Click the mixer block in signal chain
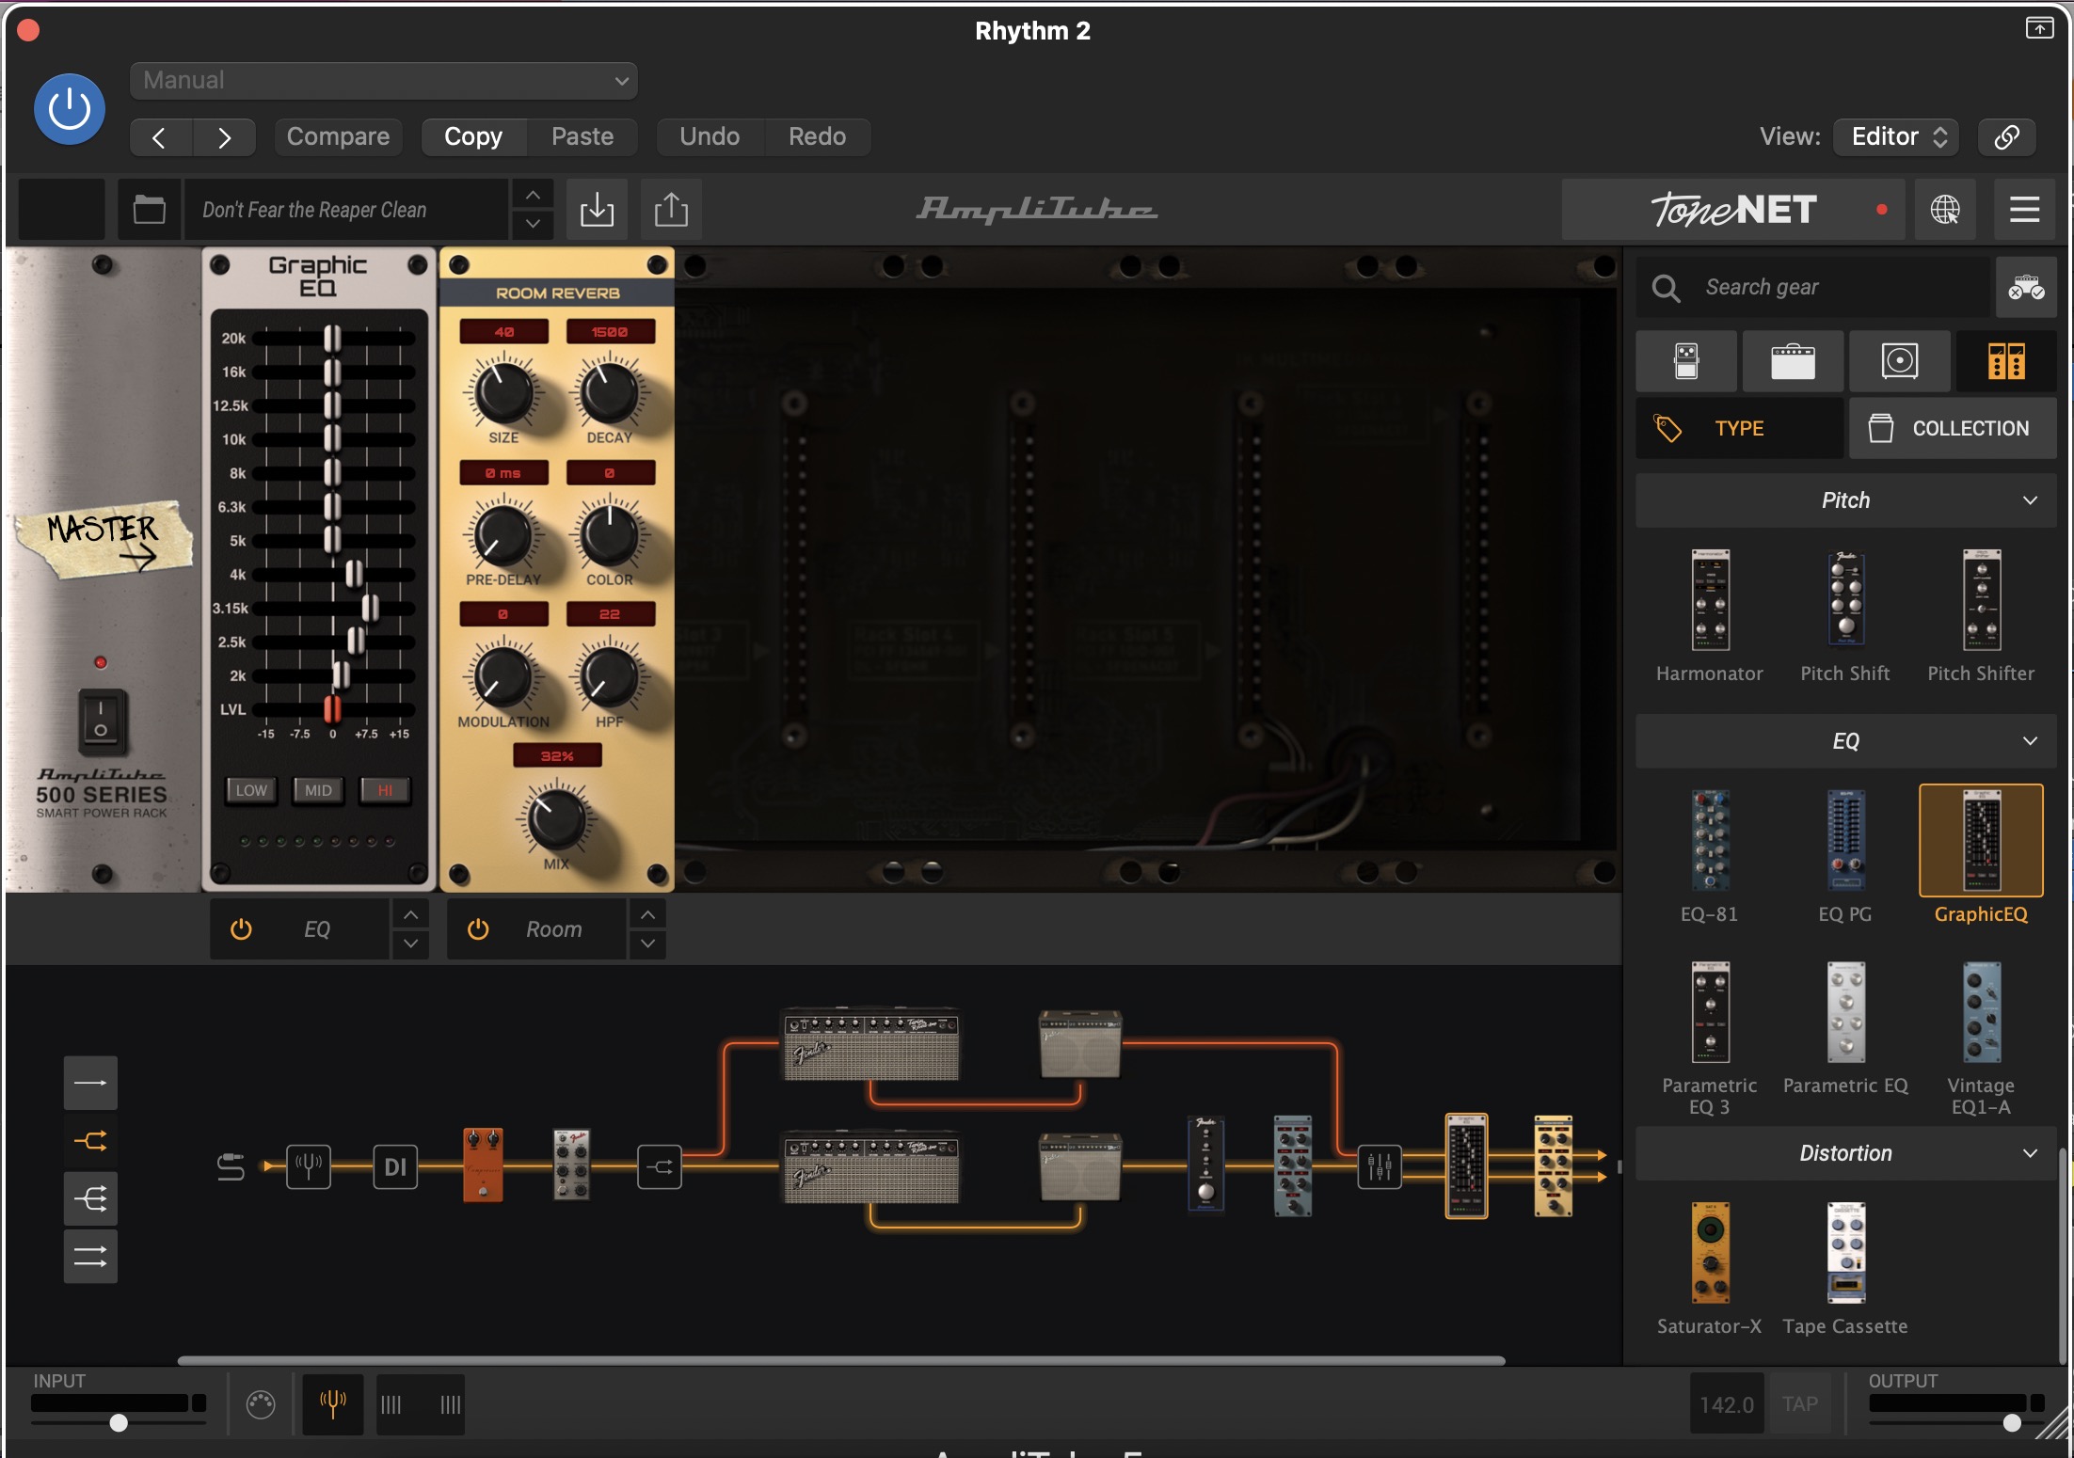Screen dimensions: 2074x1458 point(1380,1166)
